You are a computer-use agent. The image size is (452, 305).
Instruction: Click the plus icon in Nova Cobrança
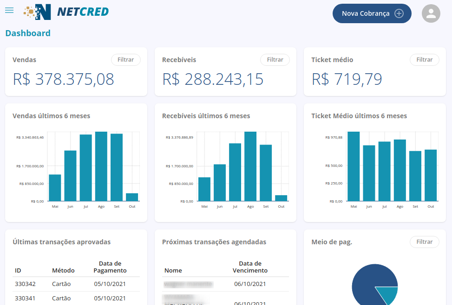pos(399,13)
